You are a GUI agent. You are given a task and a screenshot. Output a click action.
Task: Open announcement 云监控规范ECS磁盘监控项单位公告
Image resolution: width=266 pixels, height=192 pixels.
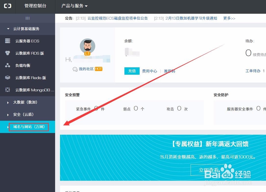[118, 18]
